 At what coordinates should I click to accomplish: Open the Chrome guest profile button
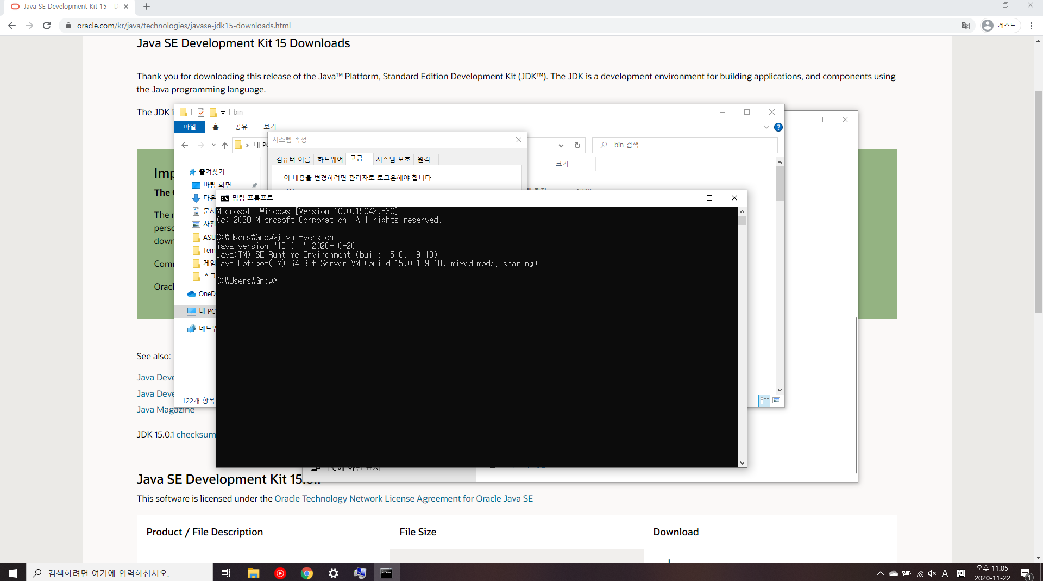pos(1000,26)
